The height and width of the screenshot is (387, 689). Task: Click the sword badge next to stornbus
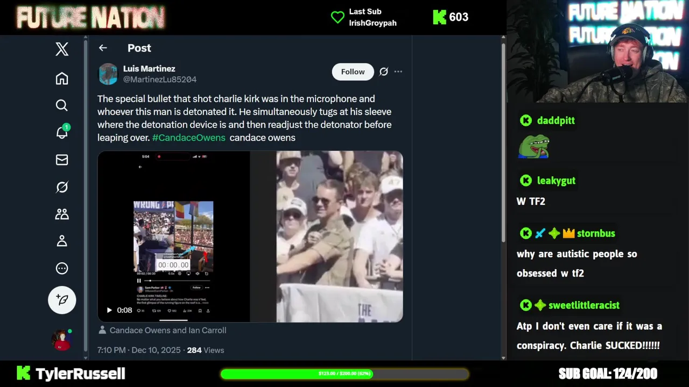(x=540, y=233)
